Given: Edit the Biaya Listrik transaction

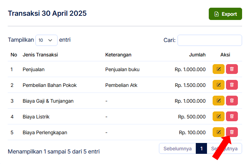Looking at the screenshot, I should coord(218,116).
